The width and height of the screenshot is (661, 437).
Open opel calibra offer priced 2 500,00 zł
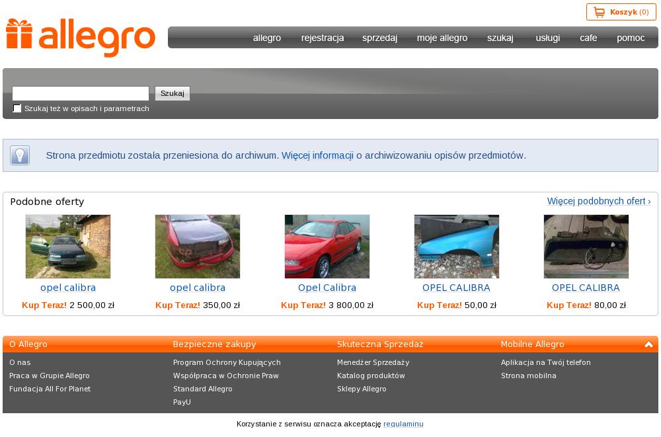[x=68, y=288]
